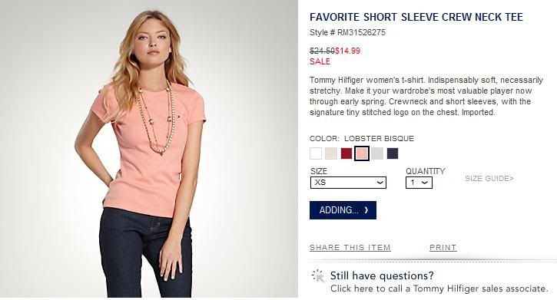Click the Favorite Short Sleeve Crew Neck Tee title
This screenshot has width=557, height=300.
pos(416,17)
